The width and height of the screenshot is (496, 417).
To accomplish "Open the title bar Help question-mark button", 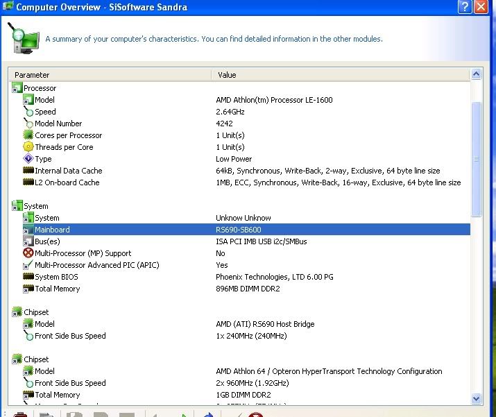I will 465,7.
